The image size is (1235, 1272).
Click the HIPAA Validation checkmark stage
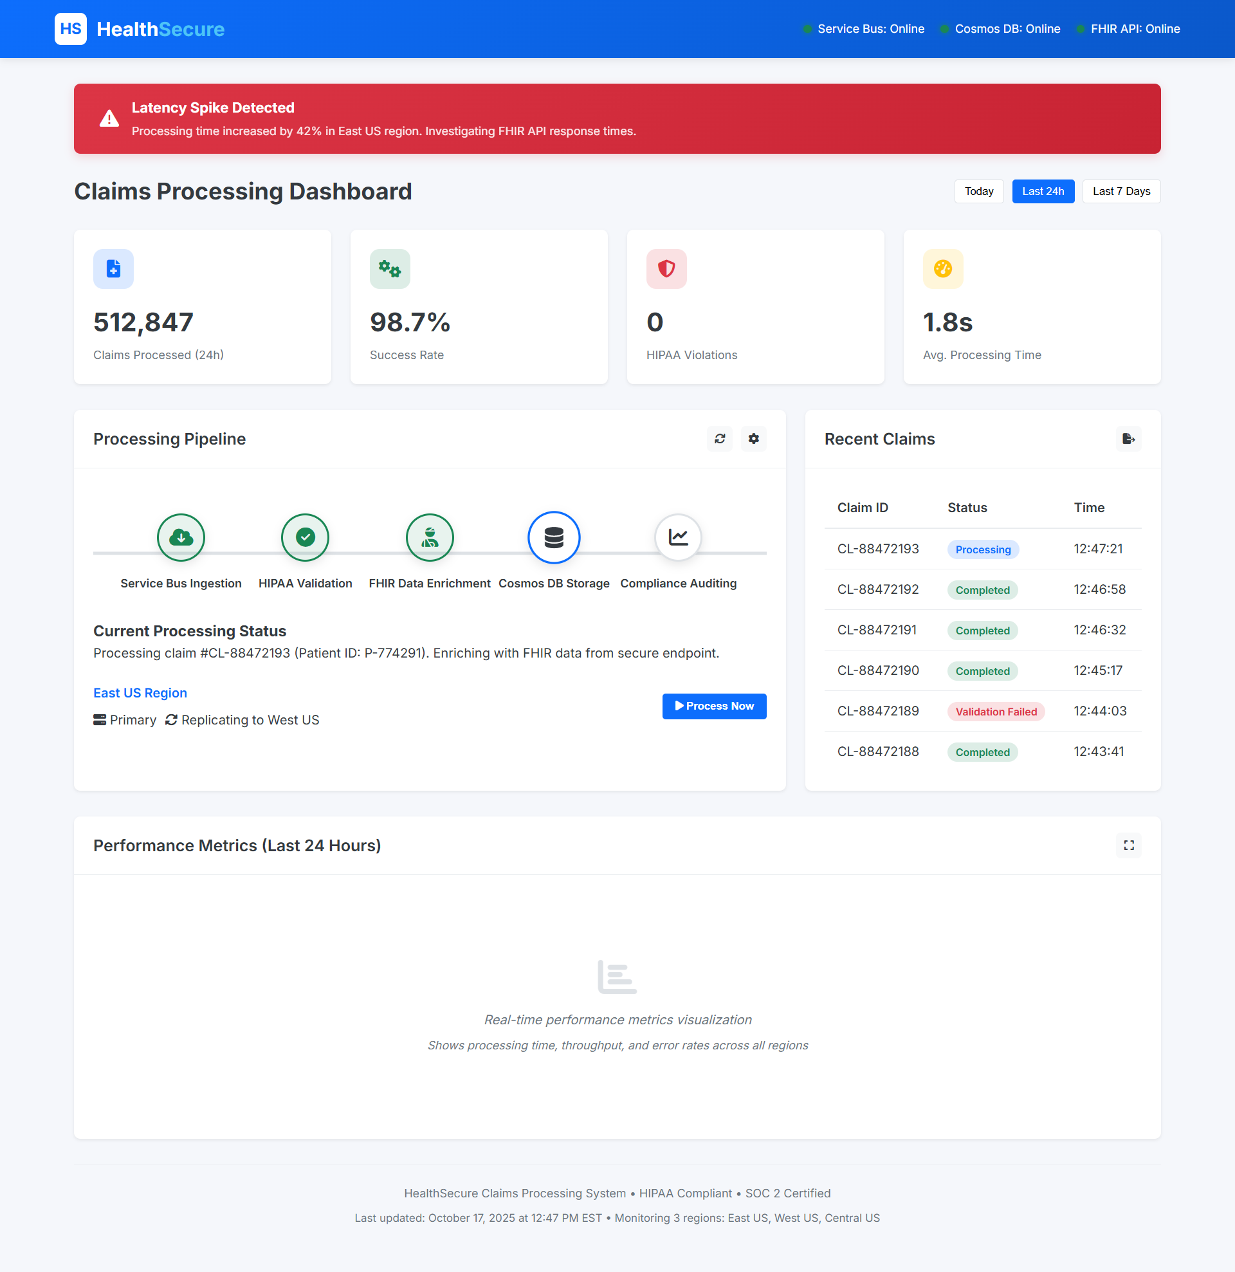pyautogui.click(x=305, y=537)
